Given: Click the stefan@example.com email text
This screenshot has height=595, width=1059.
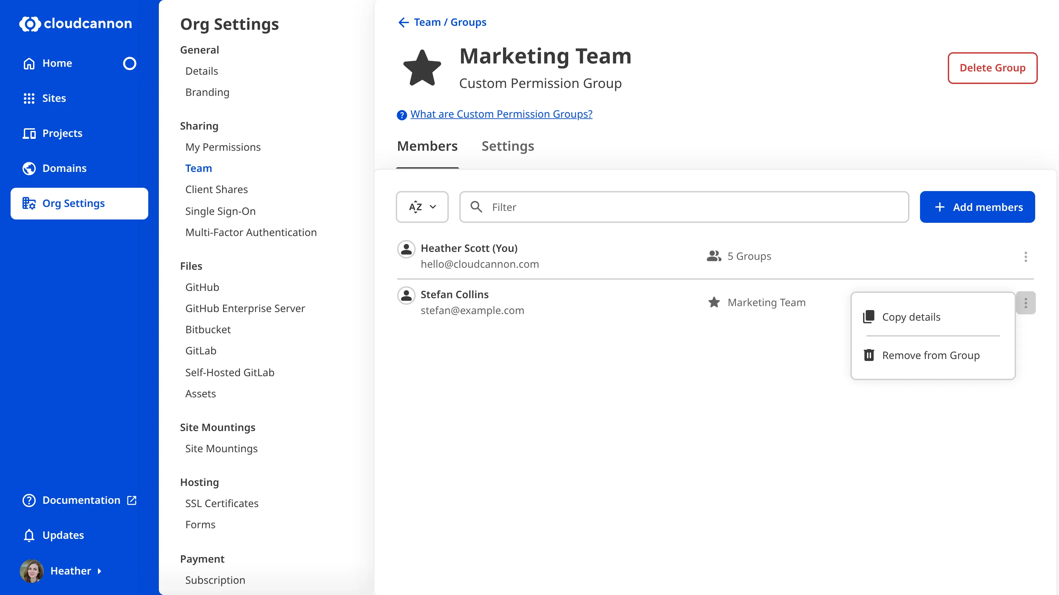Looking at the screenshot, I should pyautogui.click(x=472, y=310).
